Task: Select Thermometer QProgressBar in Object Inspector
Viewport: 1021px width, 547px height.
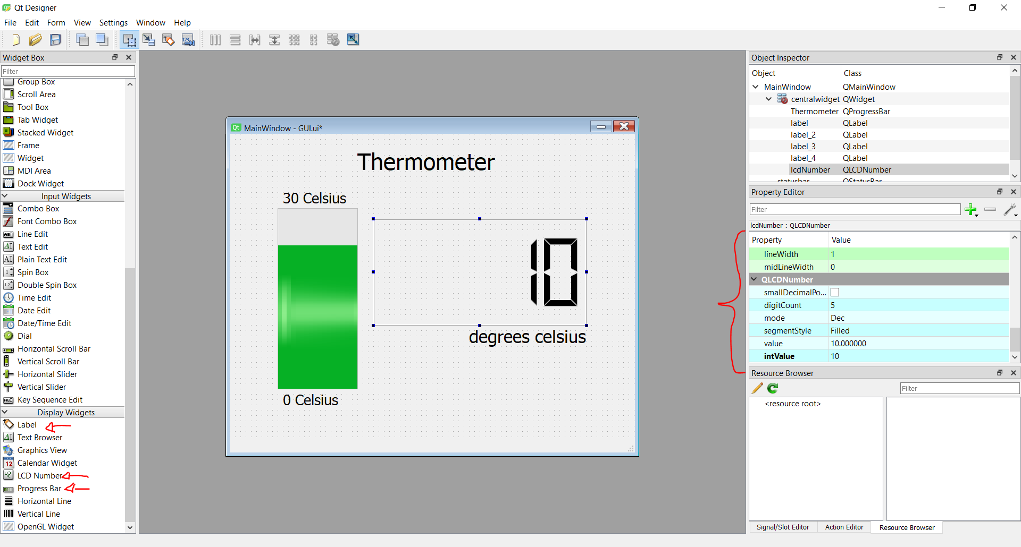Action: [880, 111]
